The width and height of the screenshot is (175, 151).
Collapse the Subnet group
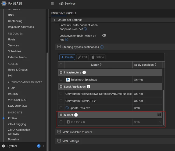[x=61, y=115]
